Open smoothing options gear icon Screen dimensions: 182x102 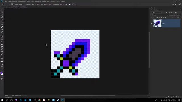pyautogui.click(x=66, y=5)
